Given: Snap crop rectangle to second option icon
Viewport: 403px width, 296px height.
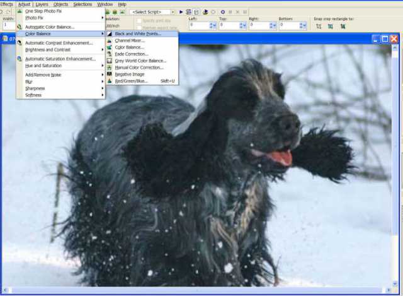Looking at the screenshot, I should pyautogui.click(x=331, y=27).
